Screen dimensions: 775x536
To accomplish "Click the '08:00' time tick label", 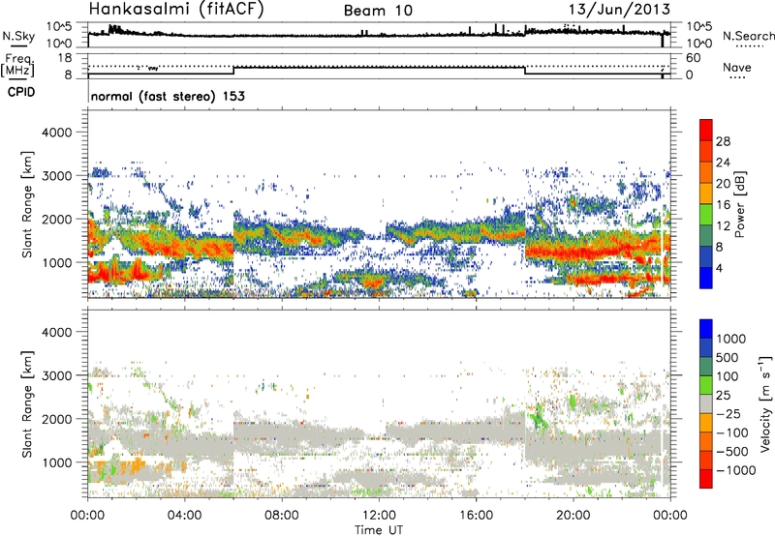I will click(x=282, y=516).
